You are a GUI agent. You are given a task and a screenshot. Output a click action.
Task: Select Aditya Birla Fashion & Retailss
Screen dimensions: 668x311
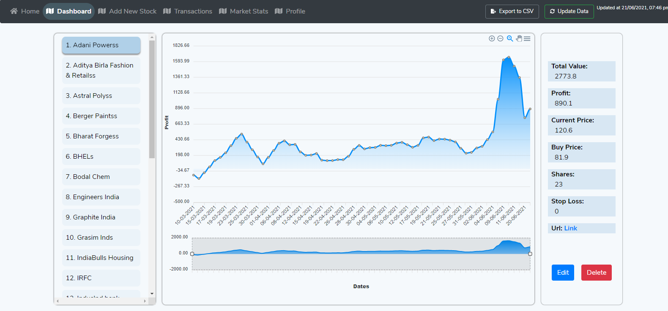101,70
